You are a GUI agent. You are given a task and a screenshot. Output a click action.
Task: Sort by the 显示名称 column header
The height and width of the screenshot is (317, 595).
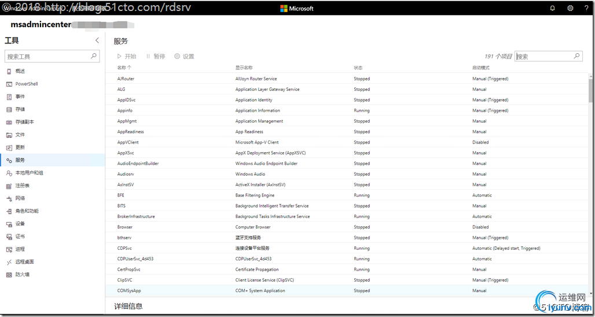[244, 68]
